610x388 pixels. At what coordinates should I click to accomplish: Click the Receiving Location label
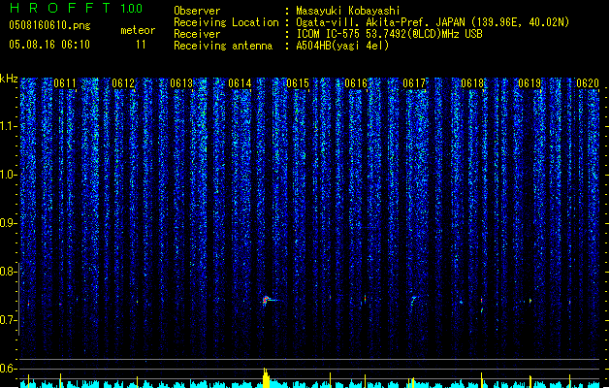(x=226, y=22)
